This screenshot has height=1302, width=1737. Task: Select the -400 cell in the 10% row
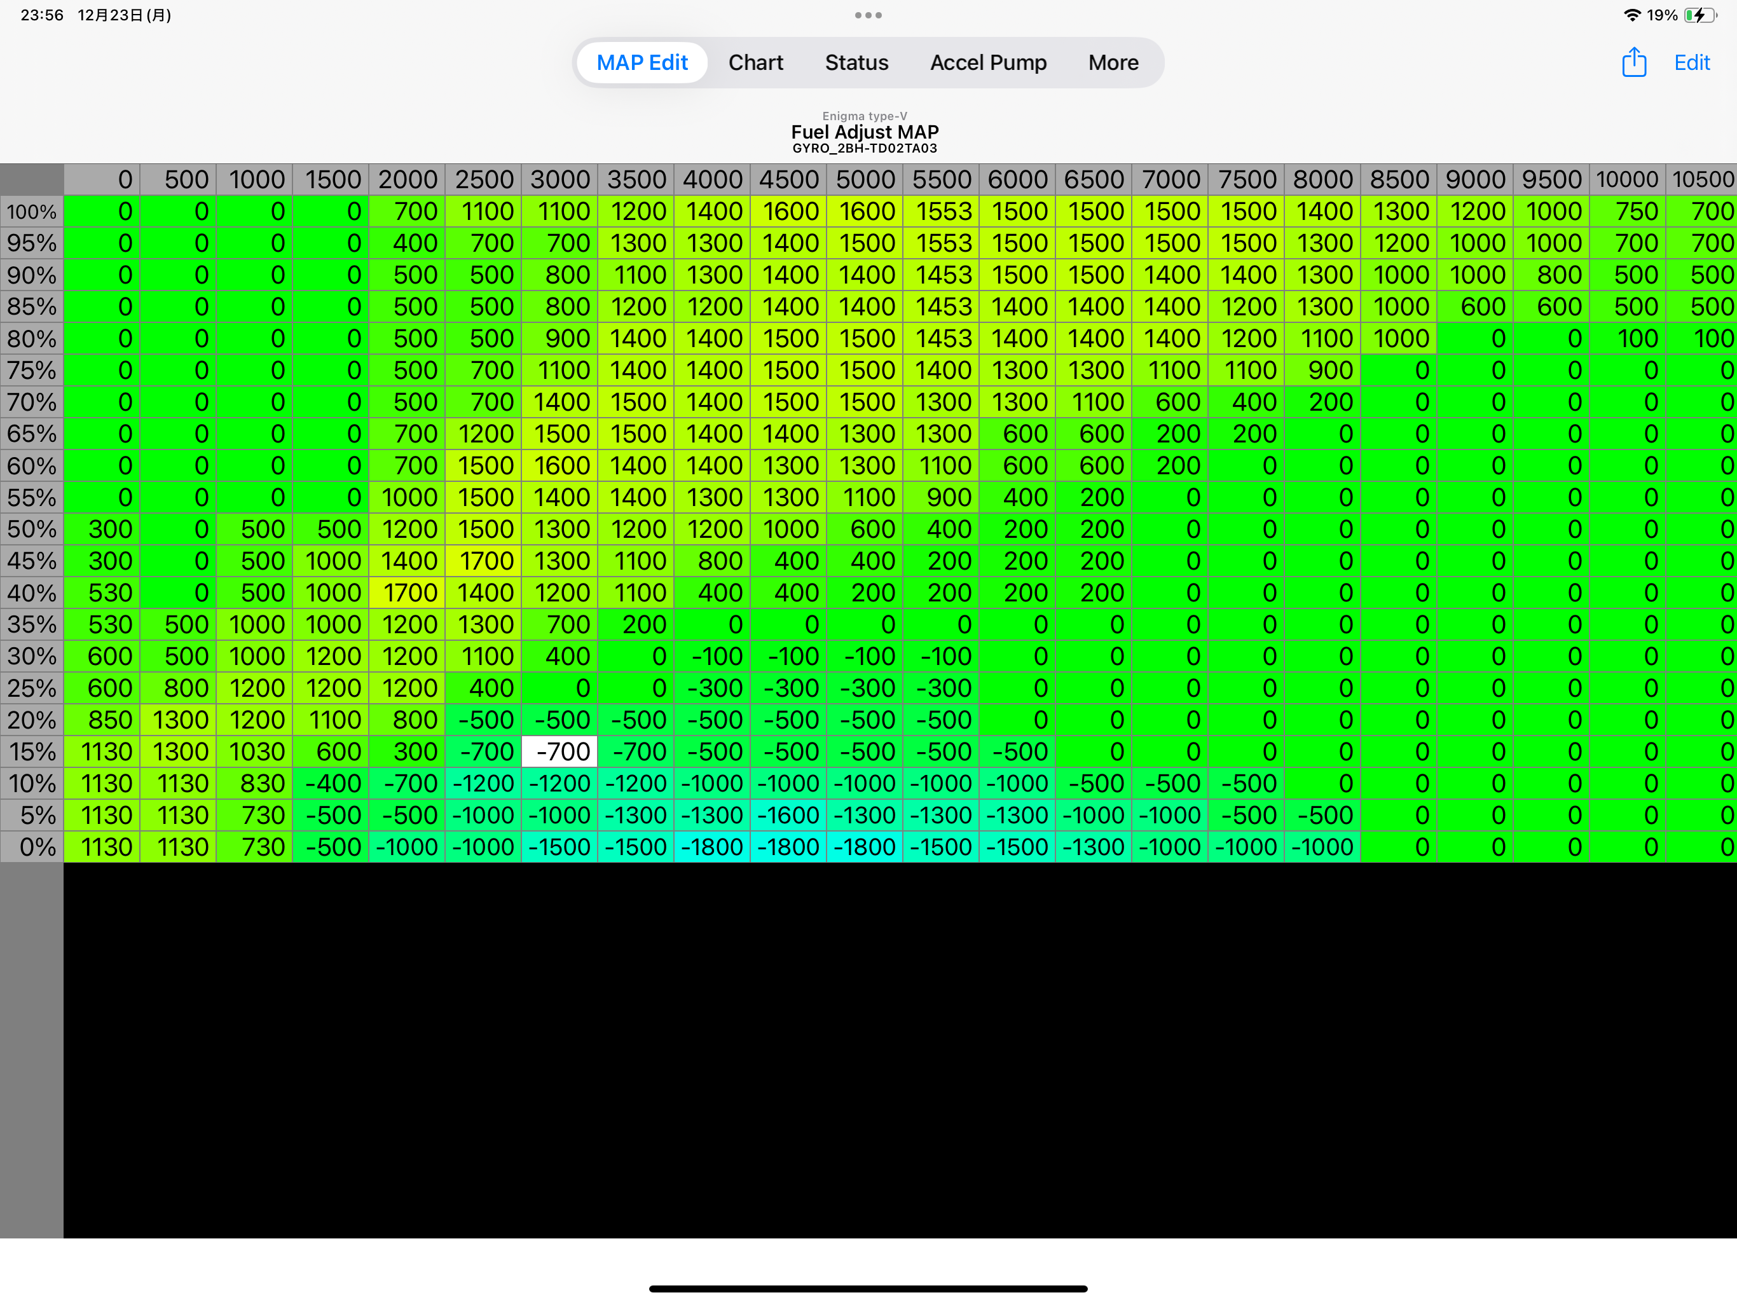(x=331, y=784)
